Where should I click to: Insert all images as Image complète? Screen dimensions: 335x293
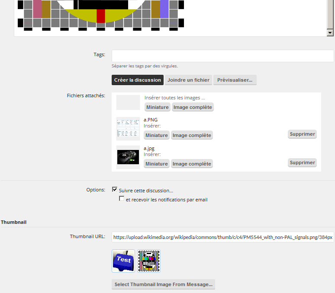(193, 107)
